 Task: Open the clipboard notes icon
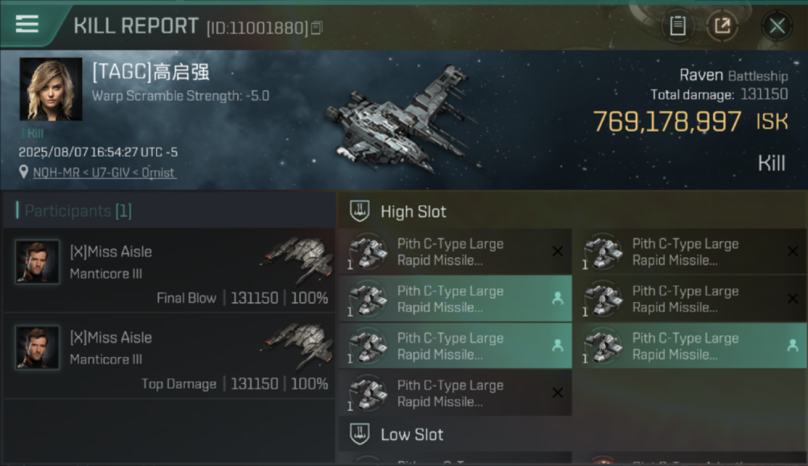click(x=677, y=26)
